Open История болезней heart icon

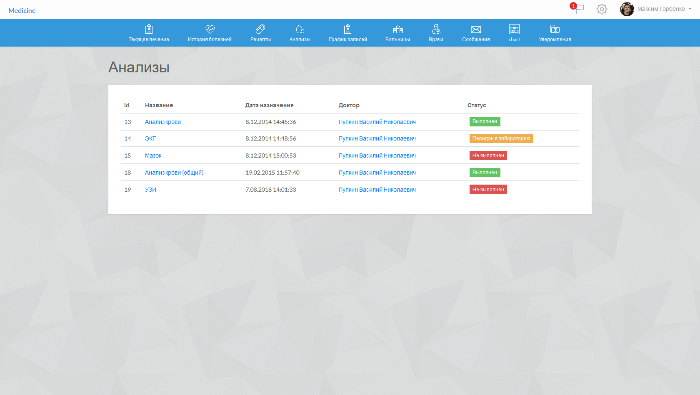[x=210, y=29]
